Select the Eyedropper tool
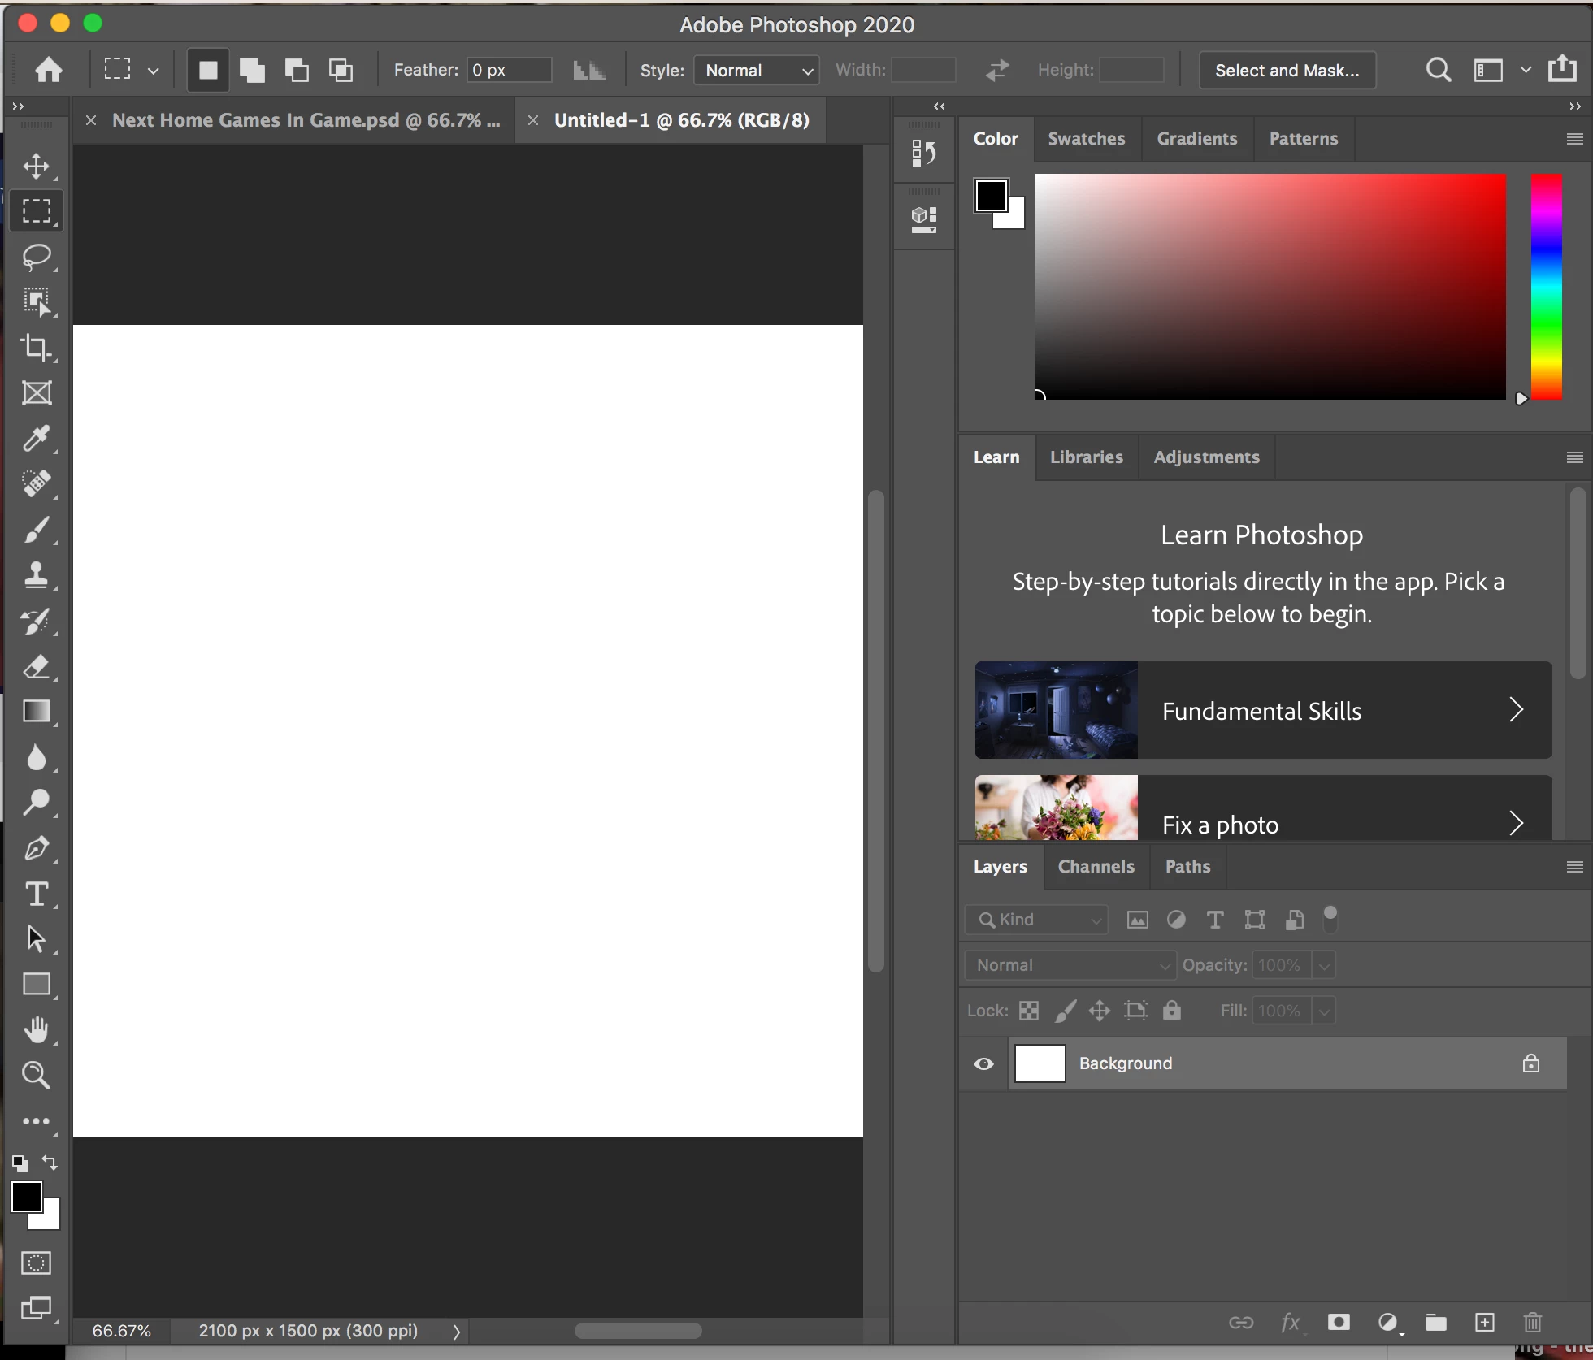The width and height of the screenshot is (1593, 1360). coord(36,439)
